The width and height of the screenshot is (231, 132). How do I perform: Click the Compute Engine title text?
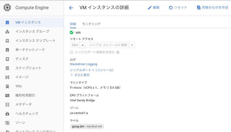(32, 8)
